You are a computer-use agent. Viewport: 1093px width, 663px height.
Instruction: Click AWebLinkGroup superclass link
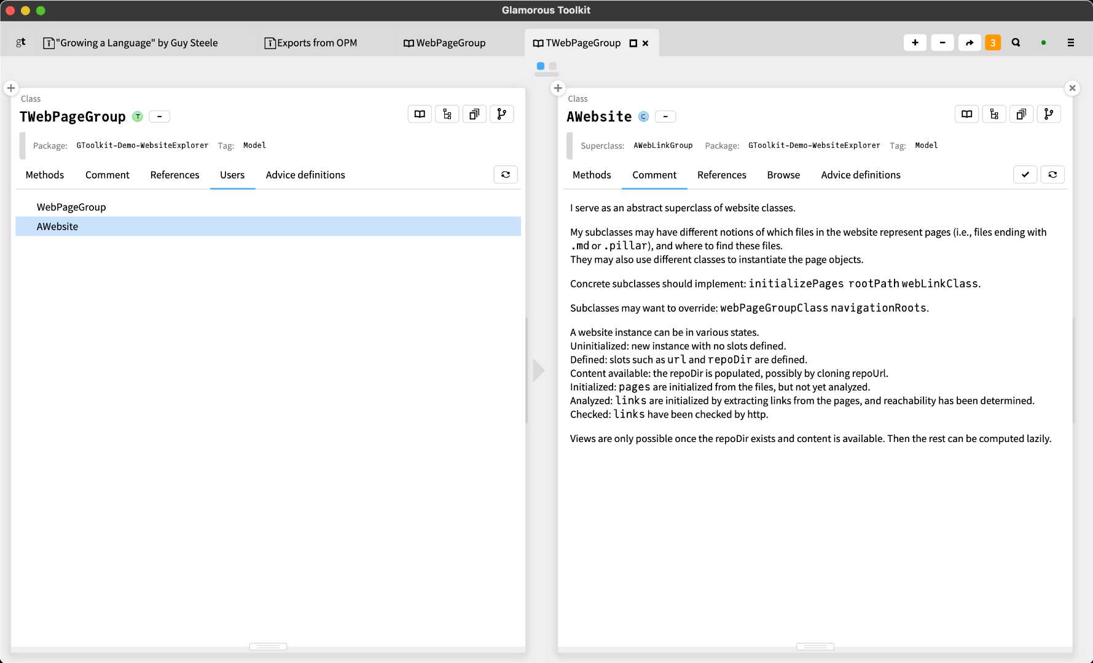tap(663, 145)
